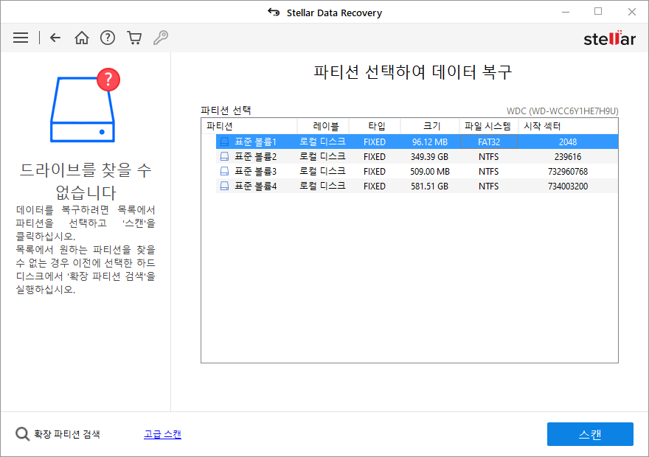
Task: Click the start sector 239616 cell
Action: point(568,157)
